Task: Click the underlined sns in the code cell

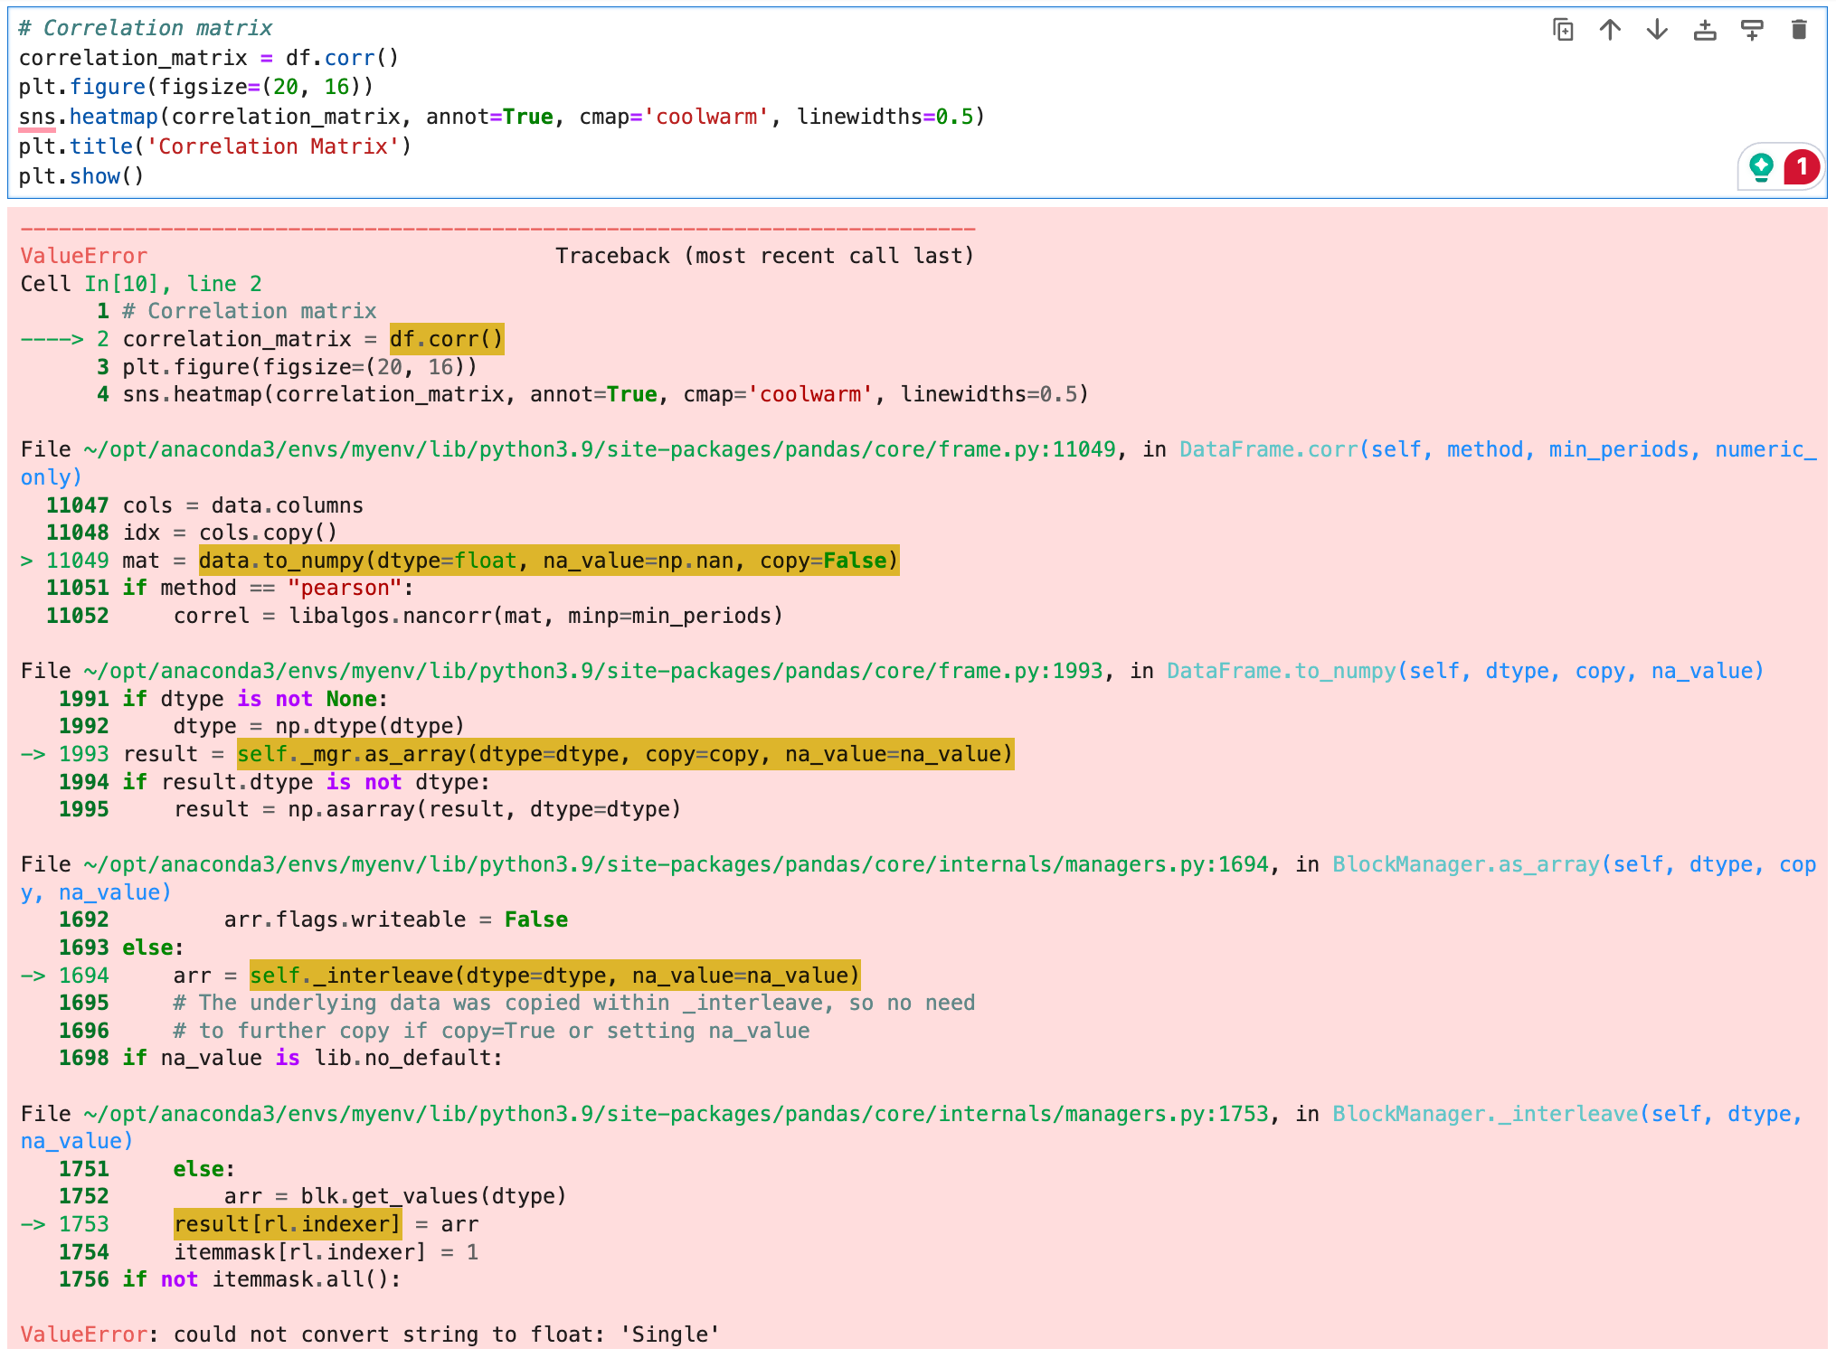Action: (36, 117)
